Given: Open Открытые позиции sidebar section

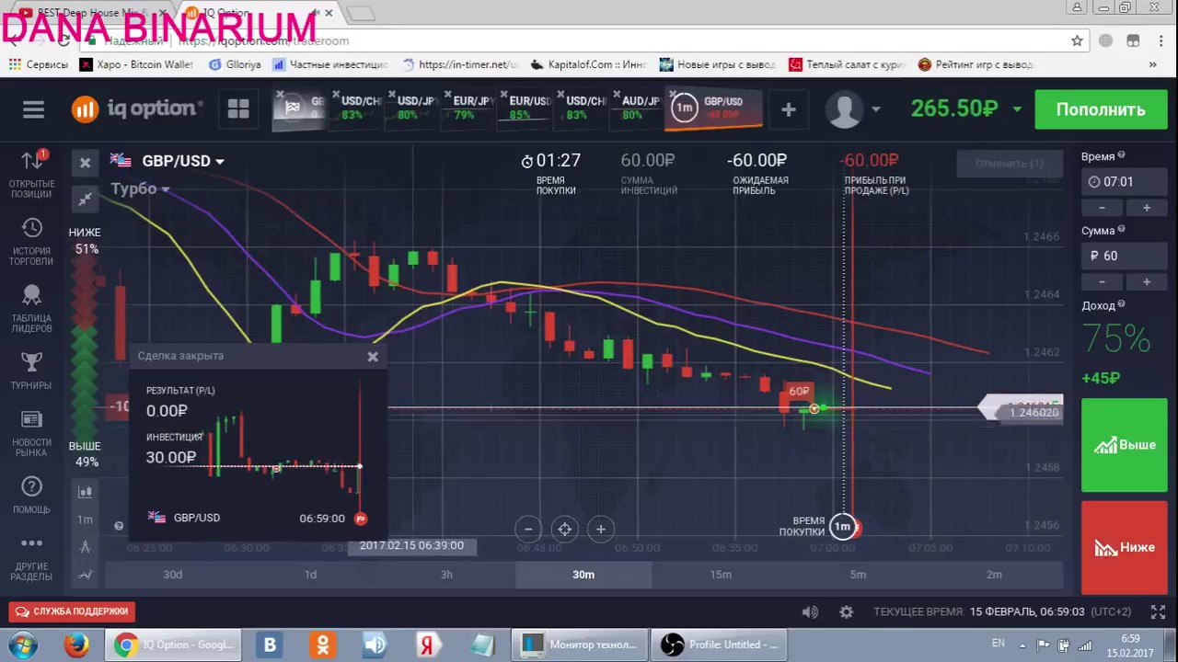Looking at the screenshot, I should pos(31,174).
